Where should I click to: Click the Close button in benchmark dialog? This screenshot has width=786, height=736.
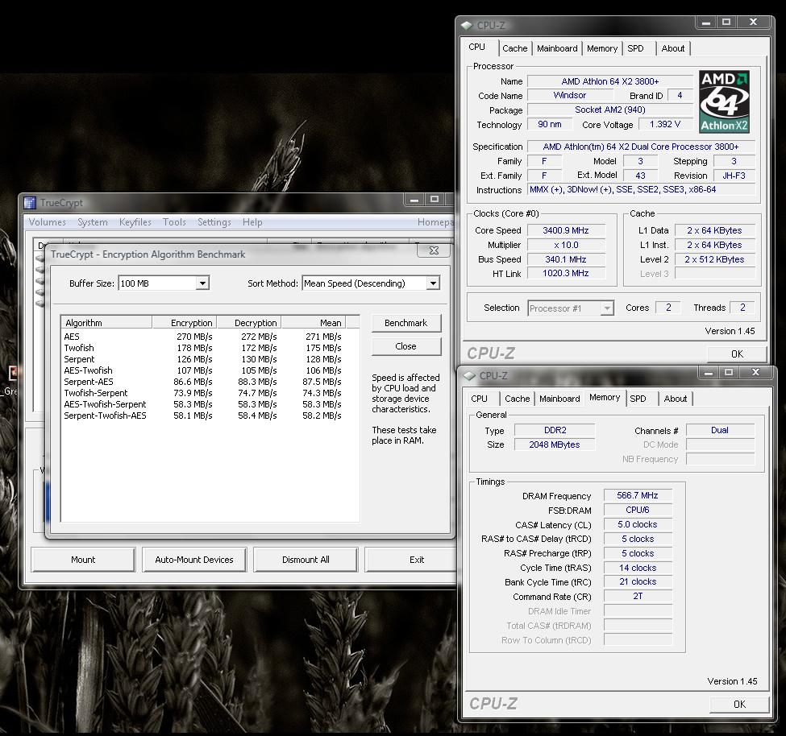(406, 346)
